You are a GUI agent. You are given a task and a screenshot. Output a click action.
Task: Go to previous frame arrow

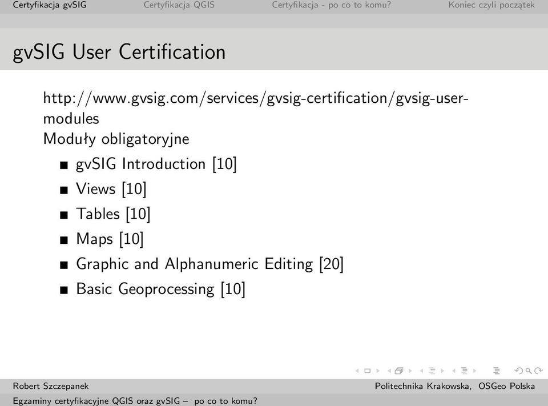[x=389, y=371]
